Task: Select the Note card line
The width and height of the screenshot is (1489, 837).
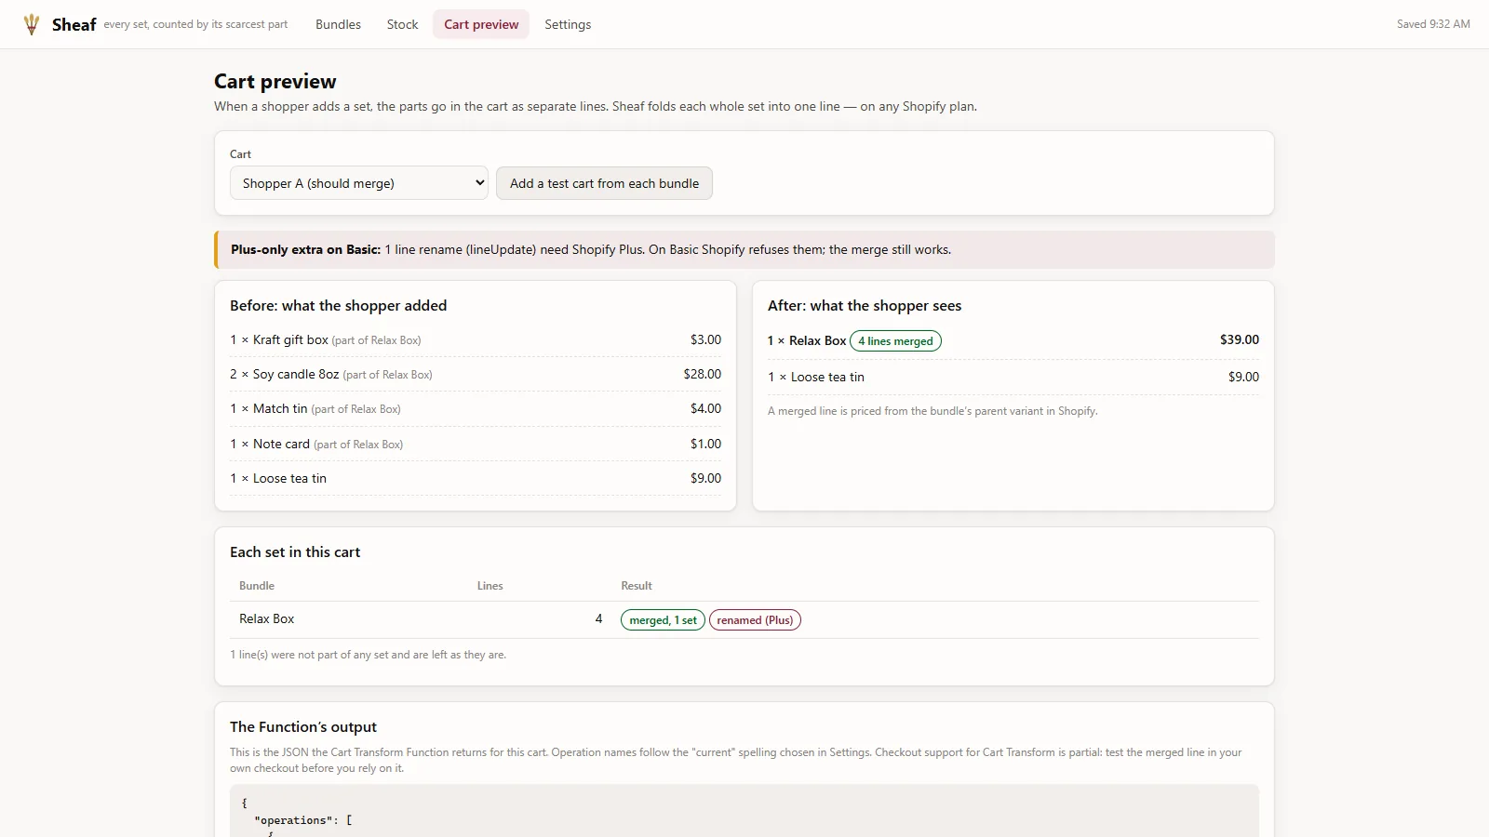Action: click(x=476, y=444)
